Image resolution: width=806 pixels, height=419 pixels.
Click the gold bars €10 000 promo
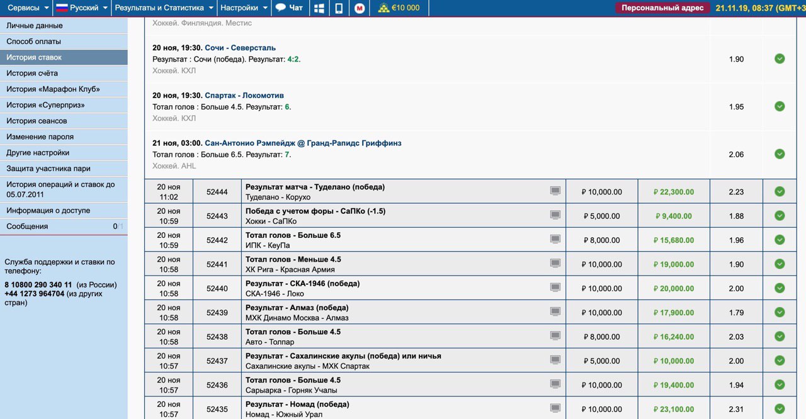[399, 8]
